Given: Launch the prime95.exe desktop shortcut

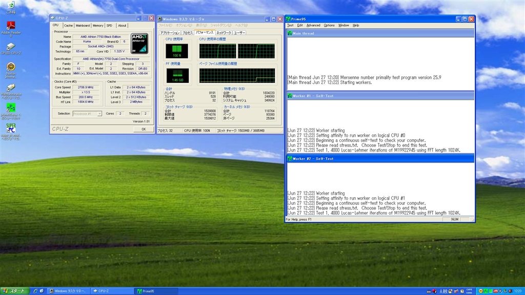Looking at the screenshot, I should (x=11, y=106).
